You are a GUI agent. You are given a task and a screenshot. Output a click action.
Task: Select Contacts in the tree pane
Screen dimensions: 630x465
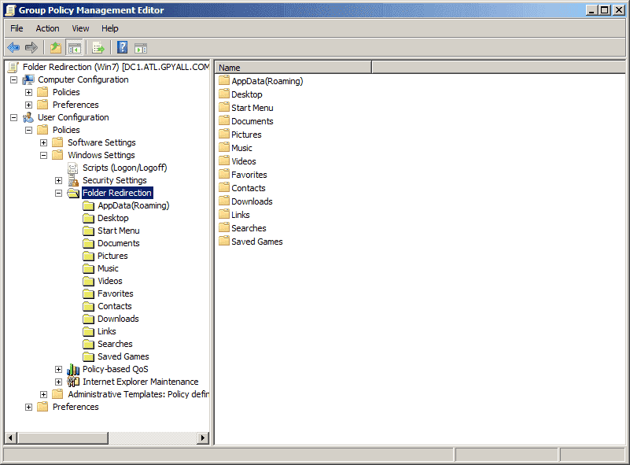[x=115, y=306]
